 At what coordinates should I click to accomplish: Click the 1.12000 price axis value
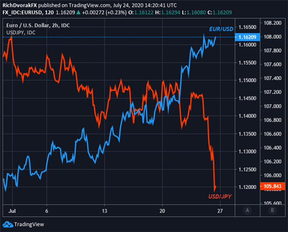click(247, 187)
